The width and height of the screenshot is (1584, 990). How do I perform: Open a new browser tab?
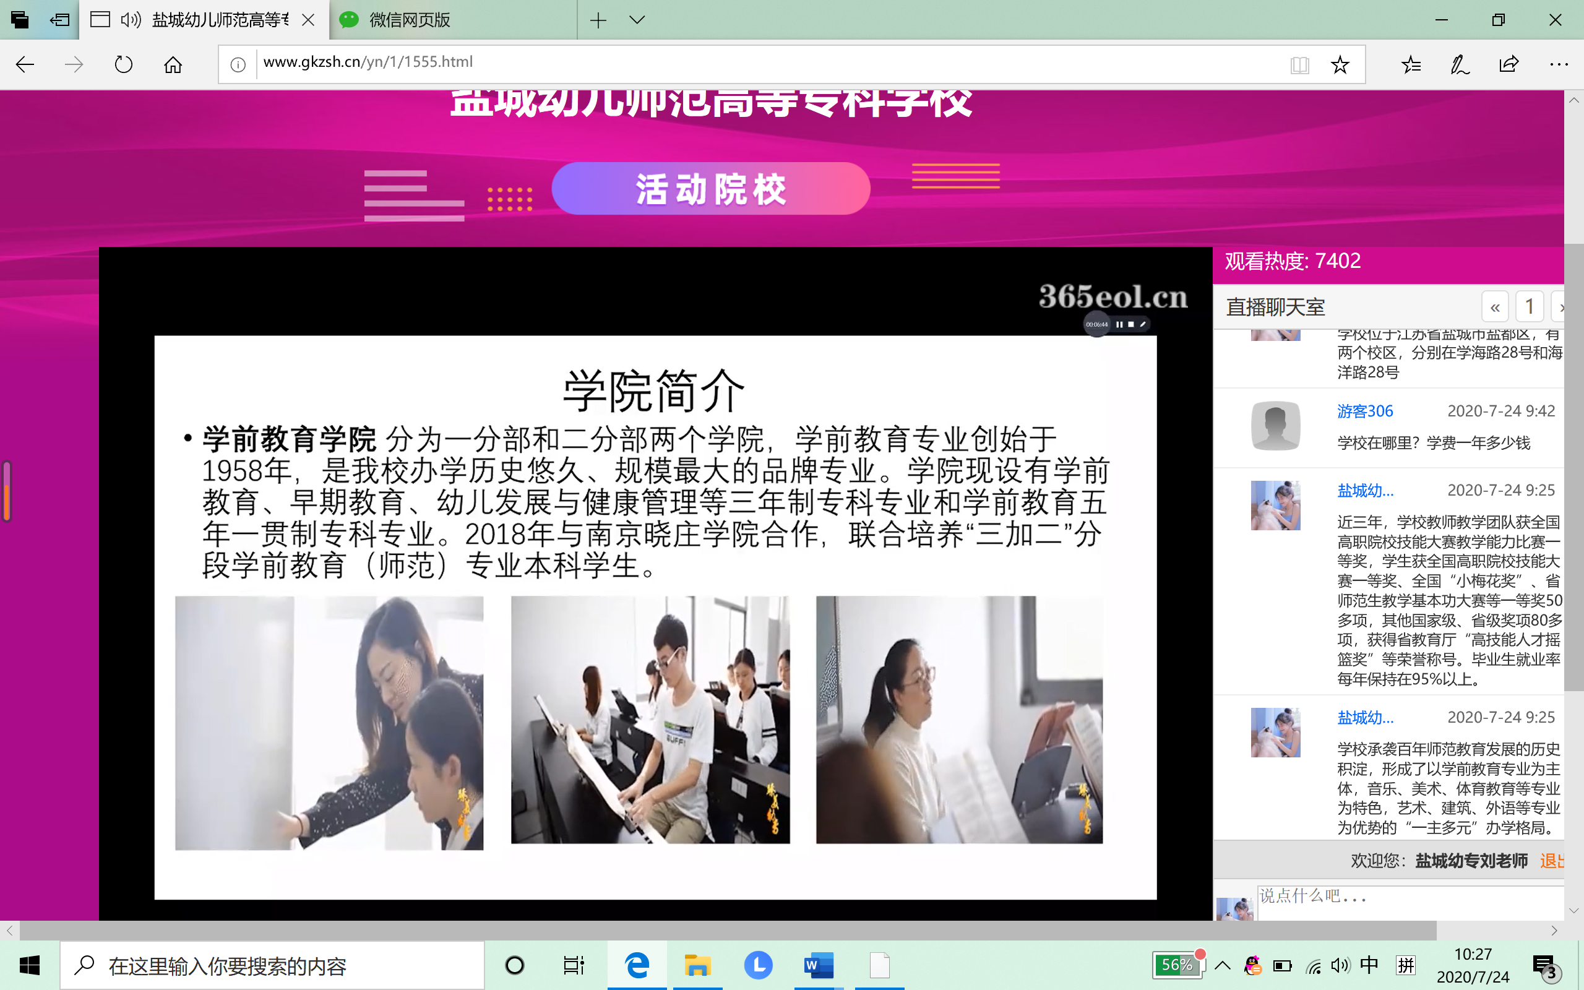[598, 20]
